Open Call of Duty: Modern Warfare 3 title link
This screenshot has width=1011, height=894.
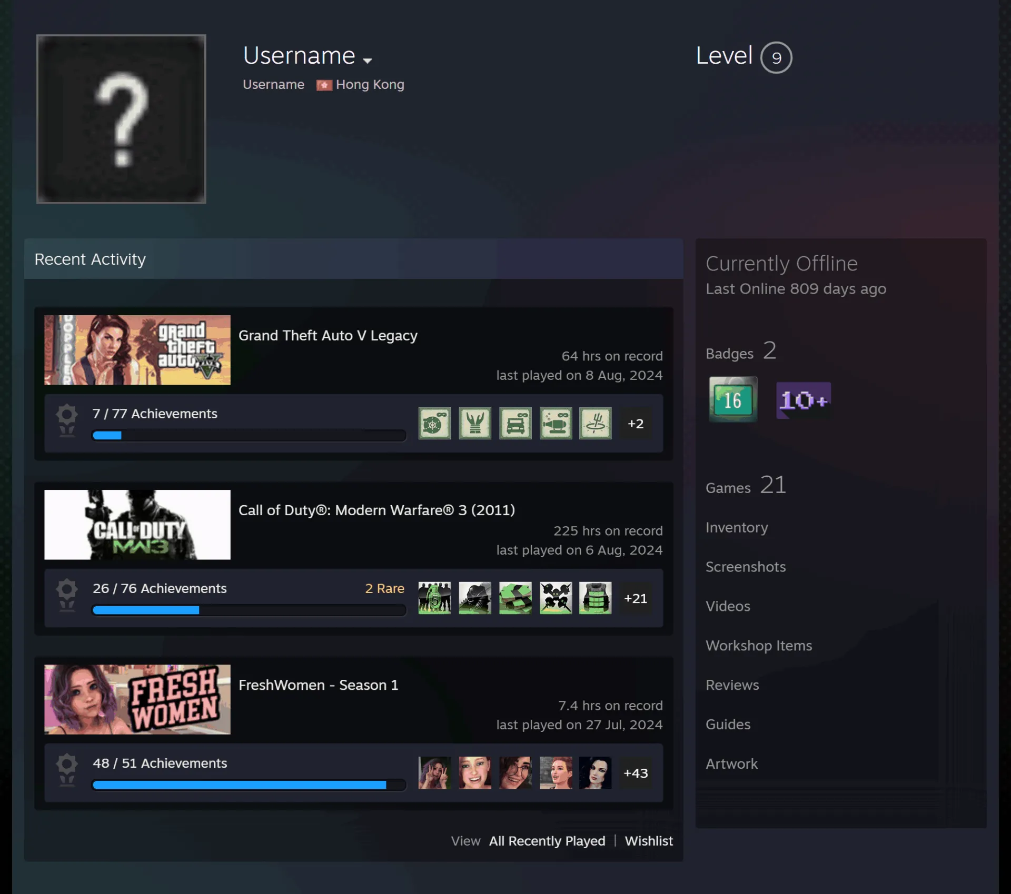[x=376, y=510]
